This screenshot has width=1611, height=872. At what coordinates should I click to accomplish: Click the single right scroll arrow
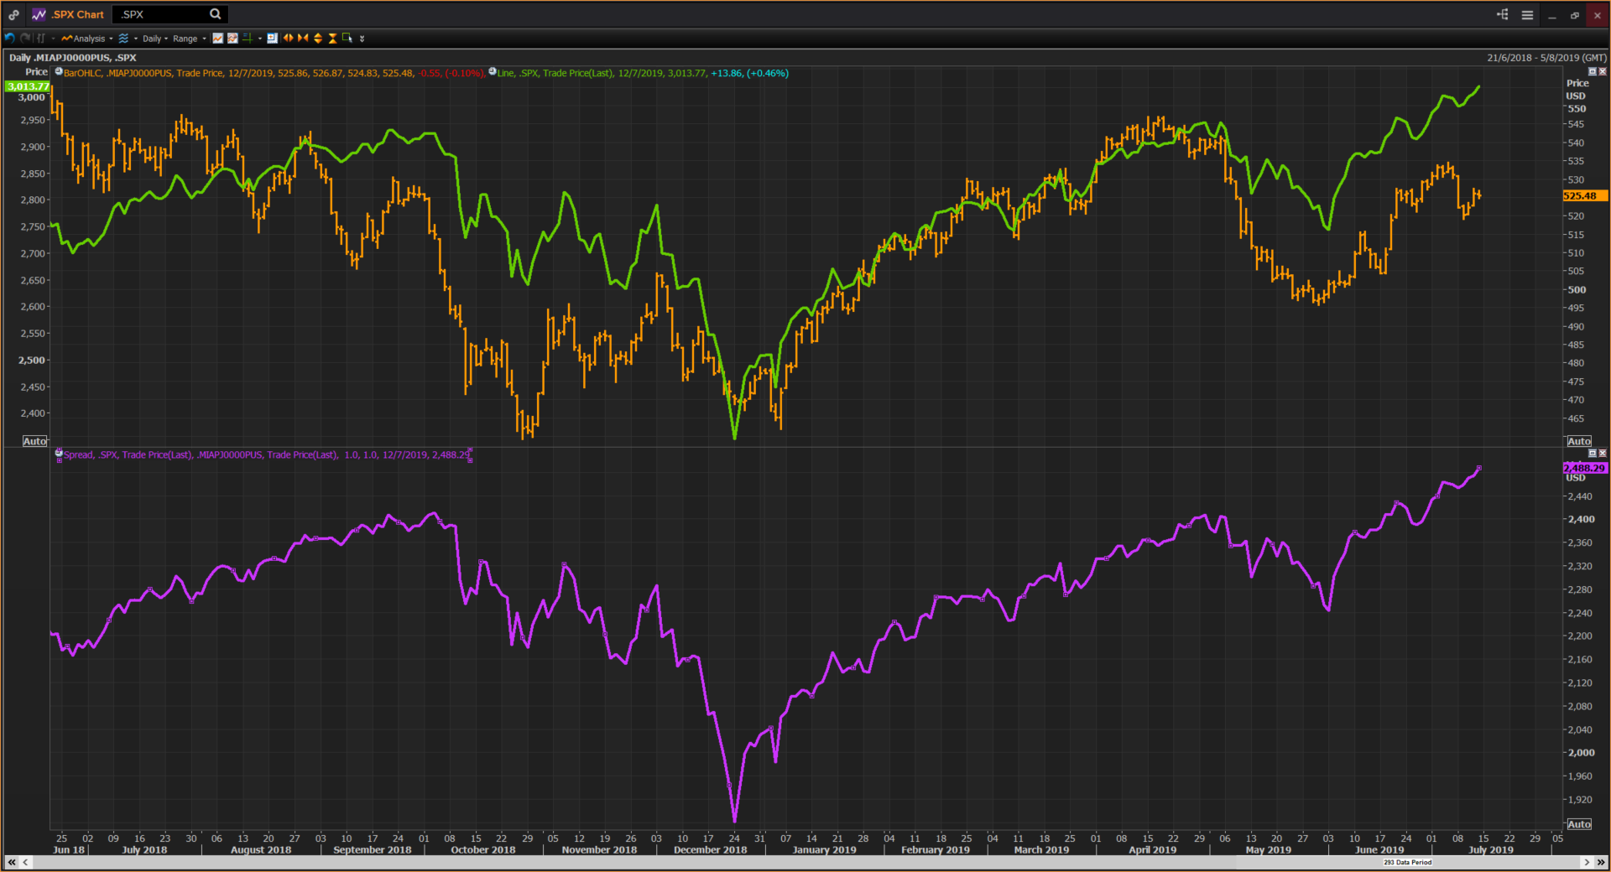[1586, 862]
